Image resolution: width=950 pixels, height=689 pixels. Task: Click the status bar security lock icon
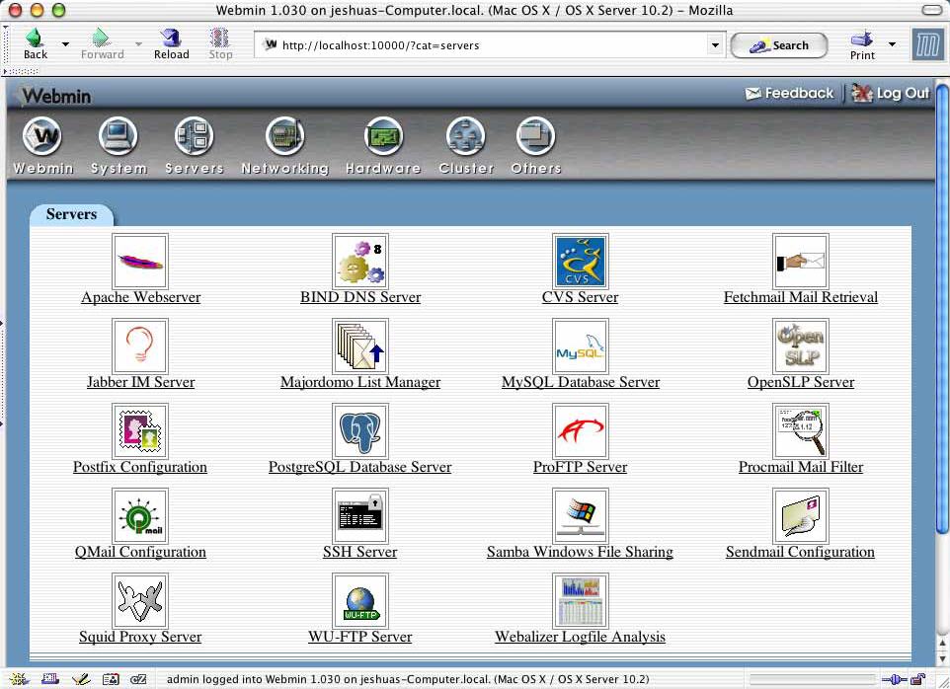918,679
